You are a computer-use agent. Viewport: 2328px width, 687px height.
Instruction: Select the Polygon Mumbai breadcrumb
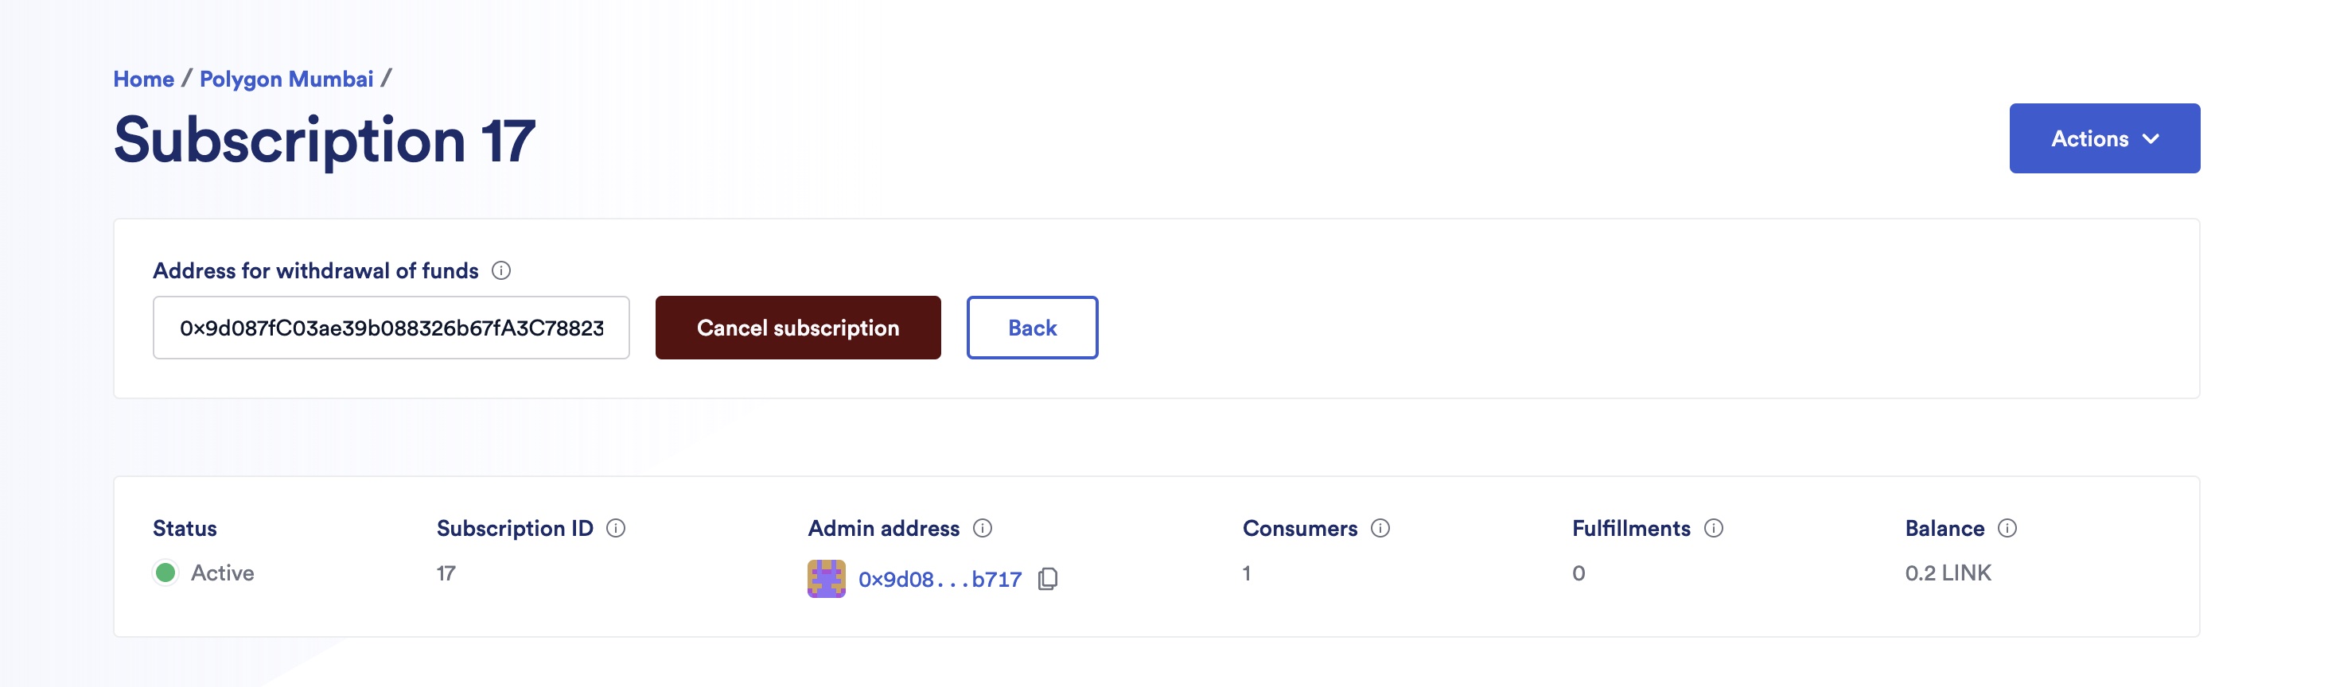[286, 79]
